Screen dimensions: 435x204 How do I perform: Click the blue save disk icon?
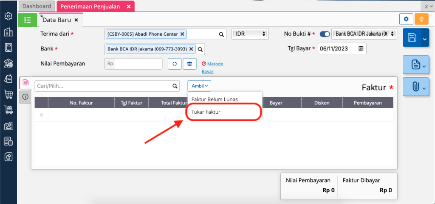click(x=412, y=38)
